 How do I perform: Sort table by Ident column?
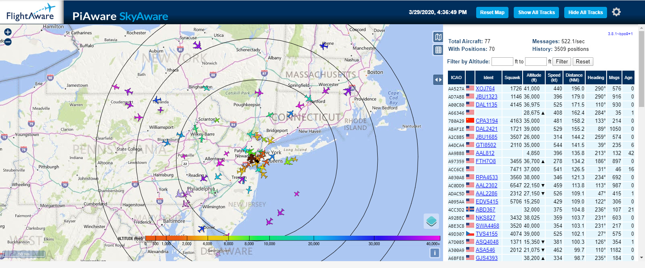click(x=488, y=77)
